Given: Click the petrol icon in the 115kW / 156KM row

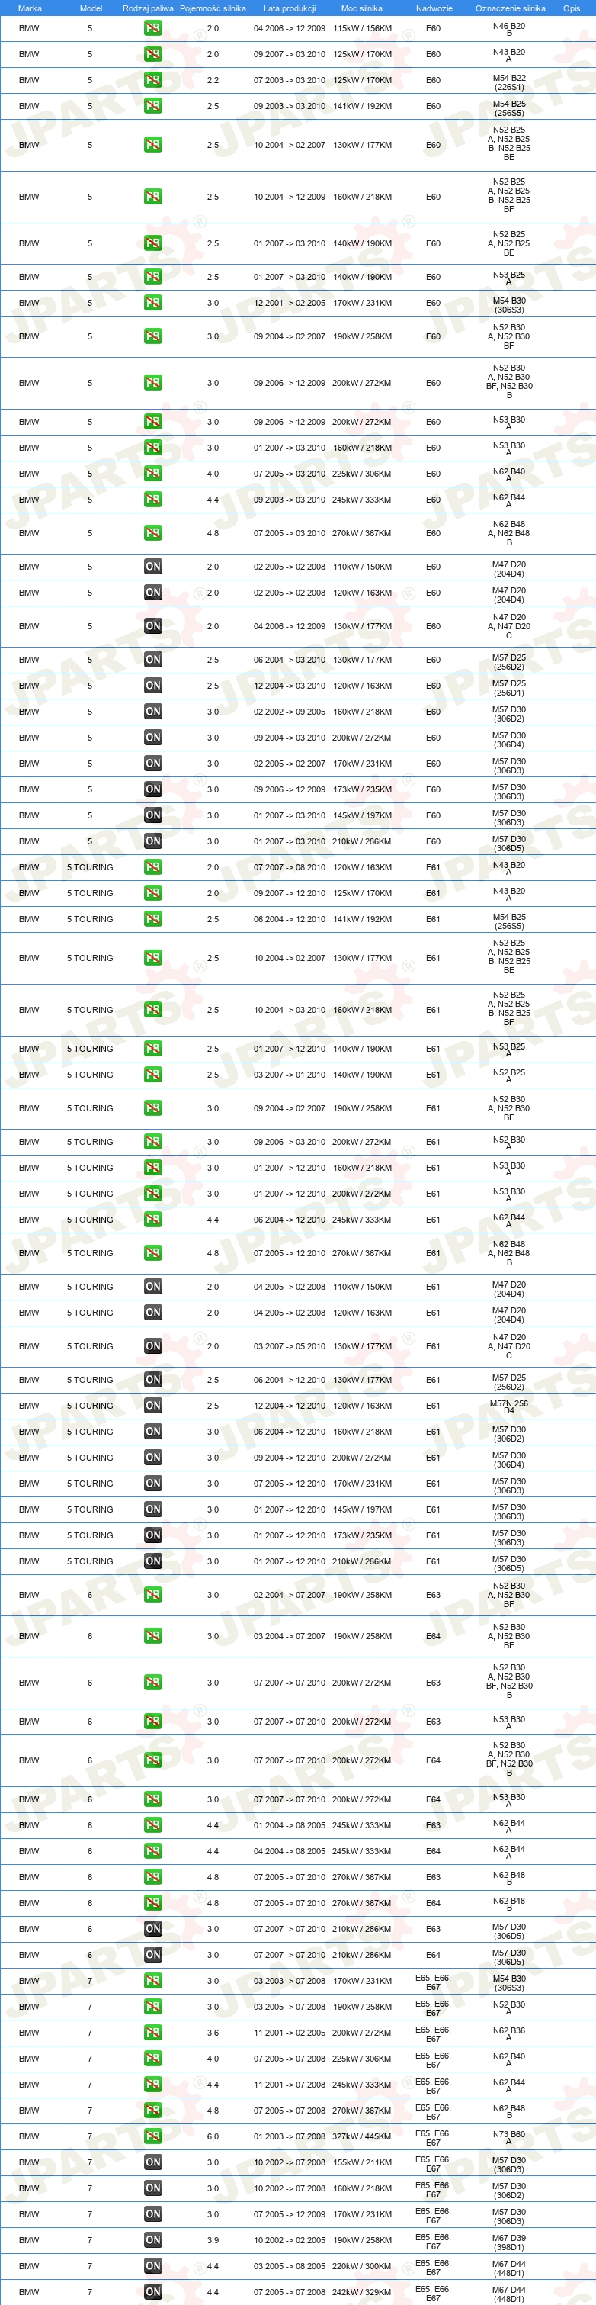Looking at the screenshot, I should [152, 29].
